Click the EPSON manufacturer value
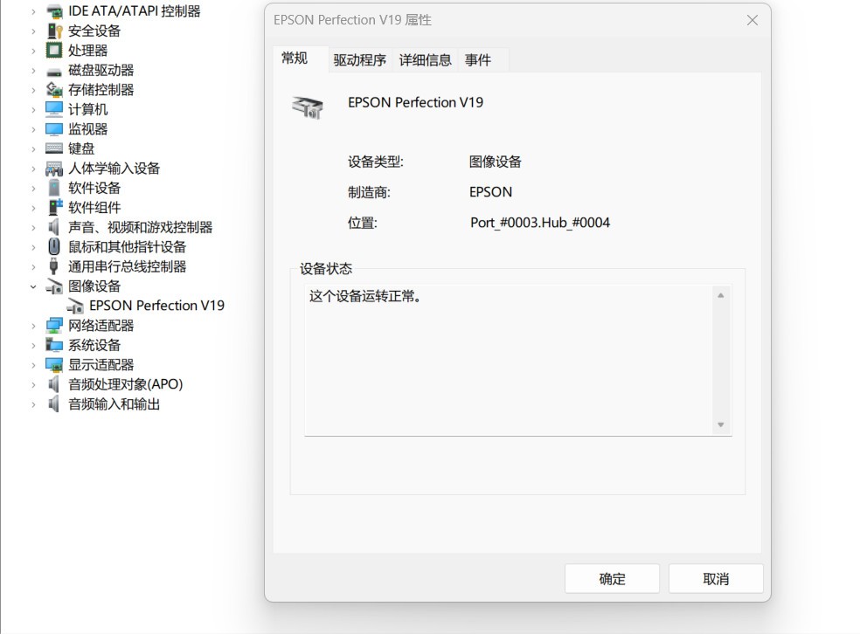Viewport: 860px width, 634px height. coord(491,192)
